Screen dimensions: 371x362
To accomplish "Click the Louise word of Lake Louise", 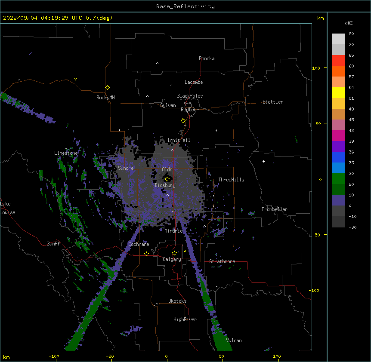I will (8, 212).
